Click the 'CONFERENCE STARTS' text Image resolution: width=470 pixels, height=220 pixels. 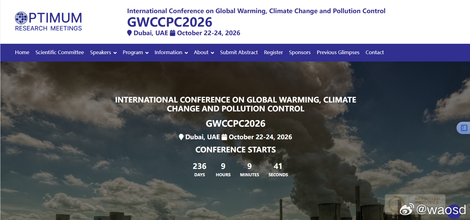(236, 150)
